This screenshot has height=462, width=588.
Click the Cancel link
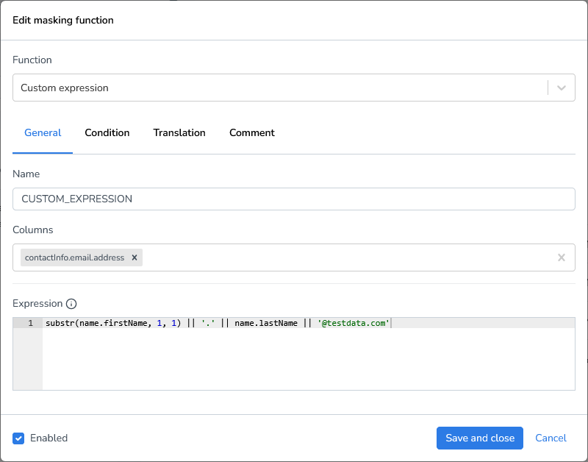pos(551,438)
